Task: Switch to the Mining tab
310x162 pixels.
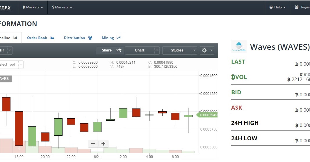Action: coord(111,38)
